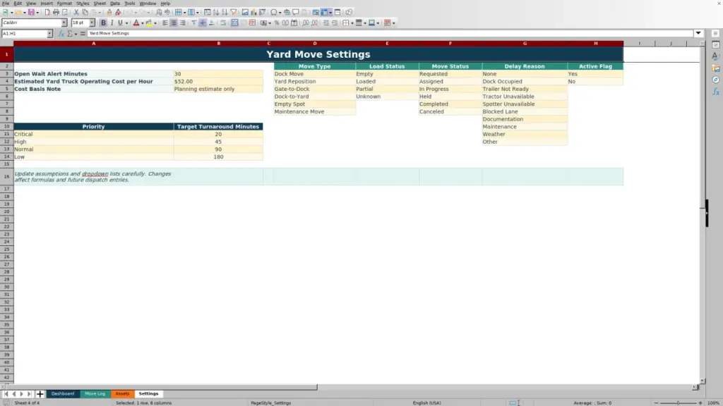
Task: Toggle Center Vertically alignment
Action: point(203,23)
